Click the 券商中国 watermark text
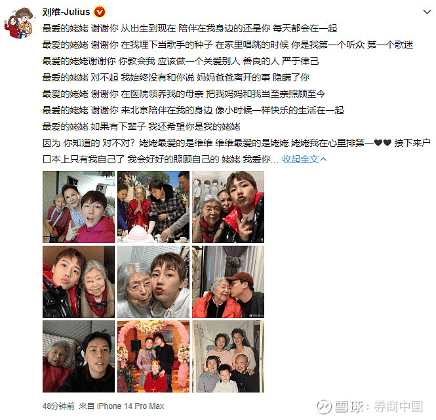The width and height of the screenshot is (436, 420). 398,407
